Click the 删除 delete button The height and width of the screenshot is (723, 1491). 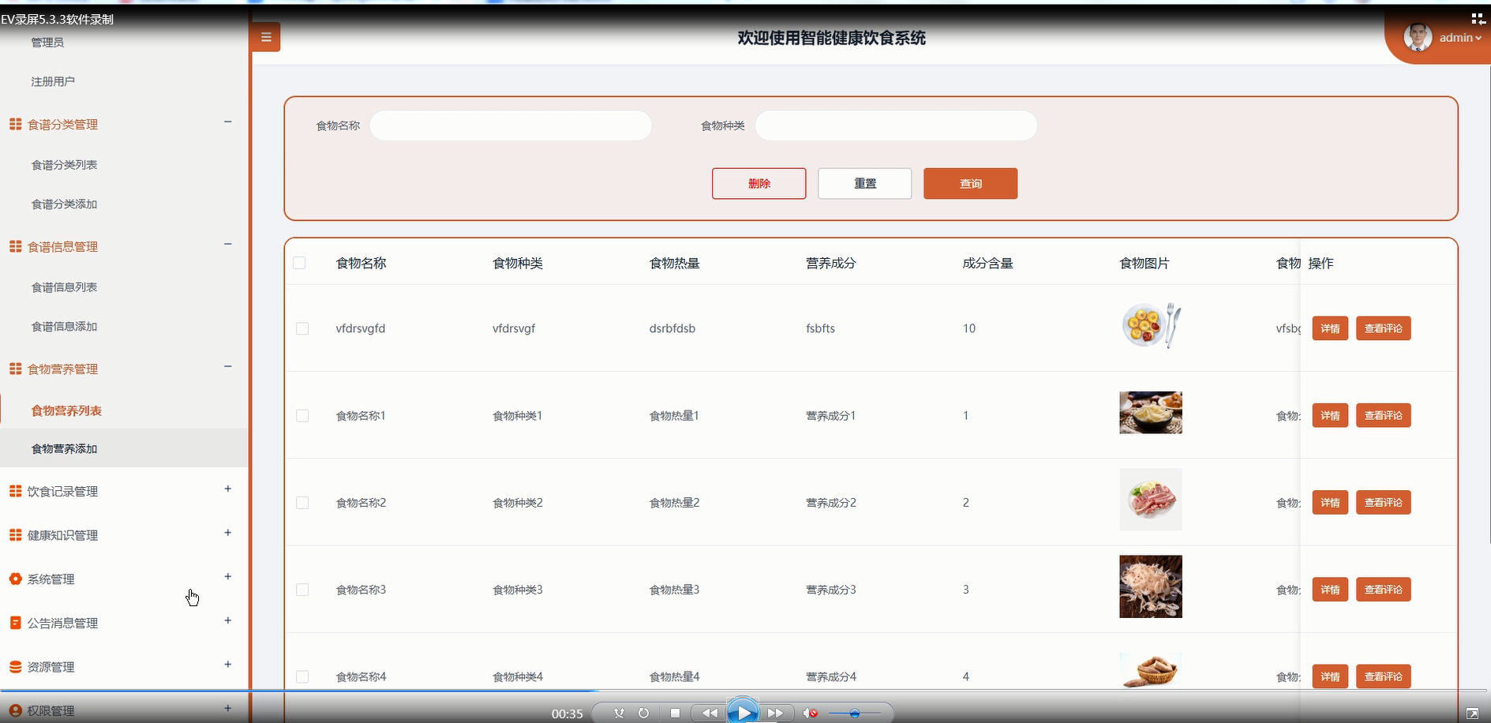pos(759,183)
